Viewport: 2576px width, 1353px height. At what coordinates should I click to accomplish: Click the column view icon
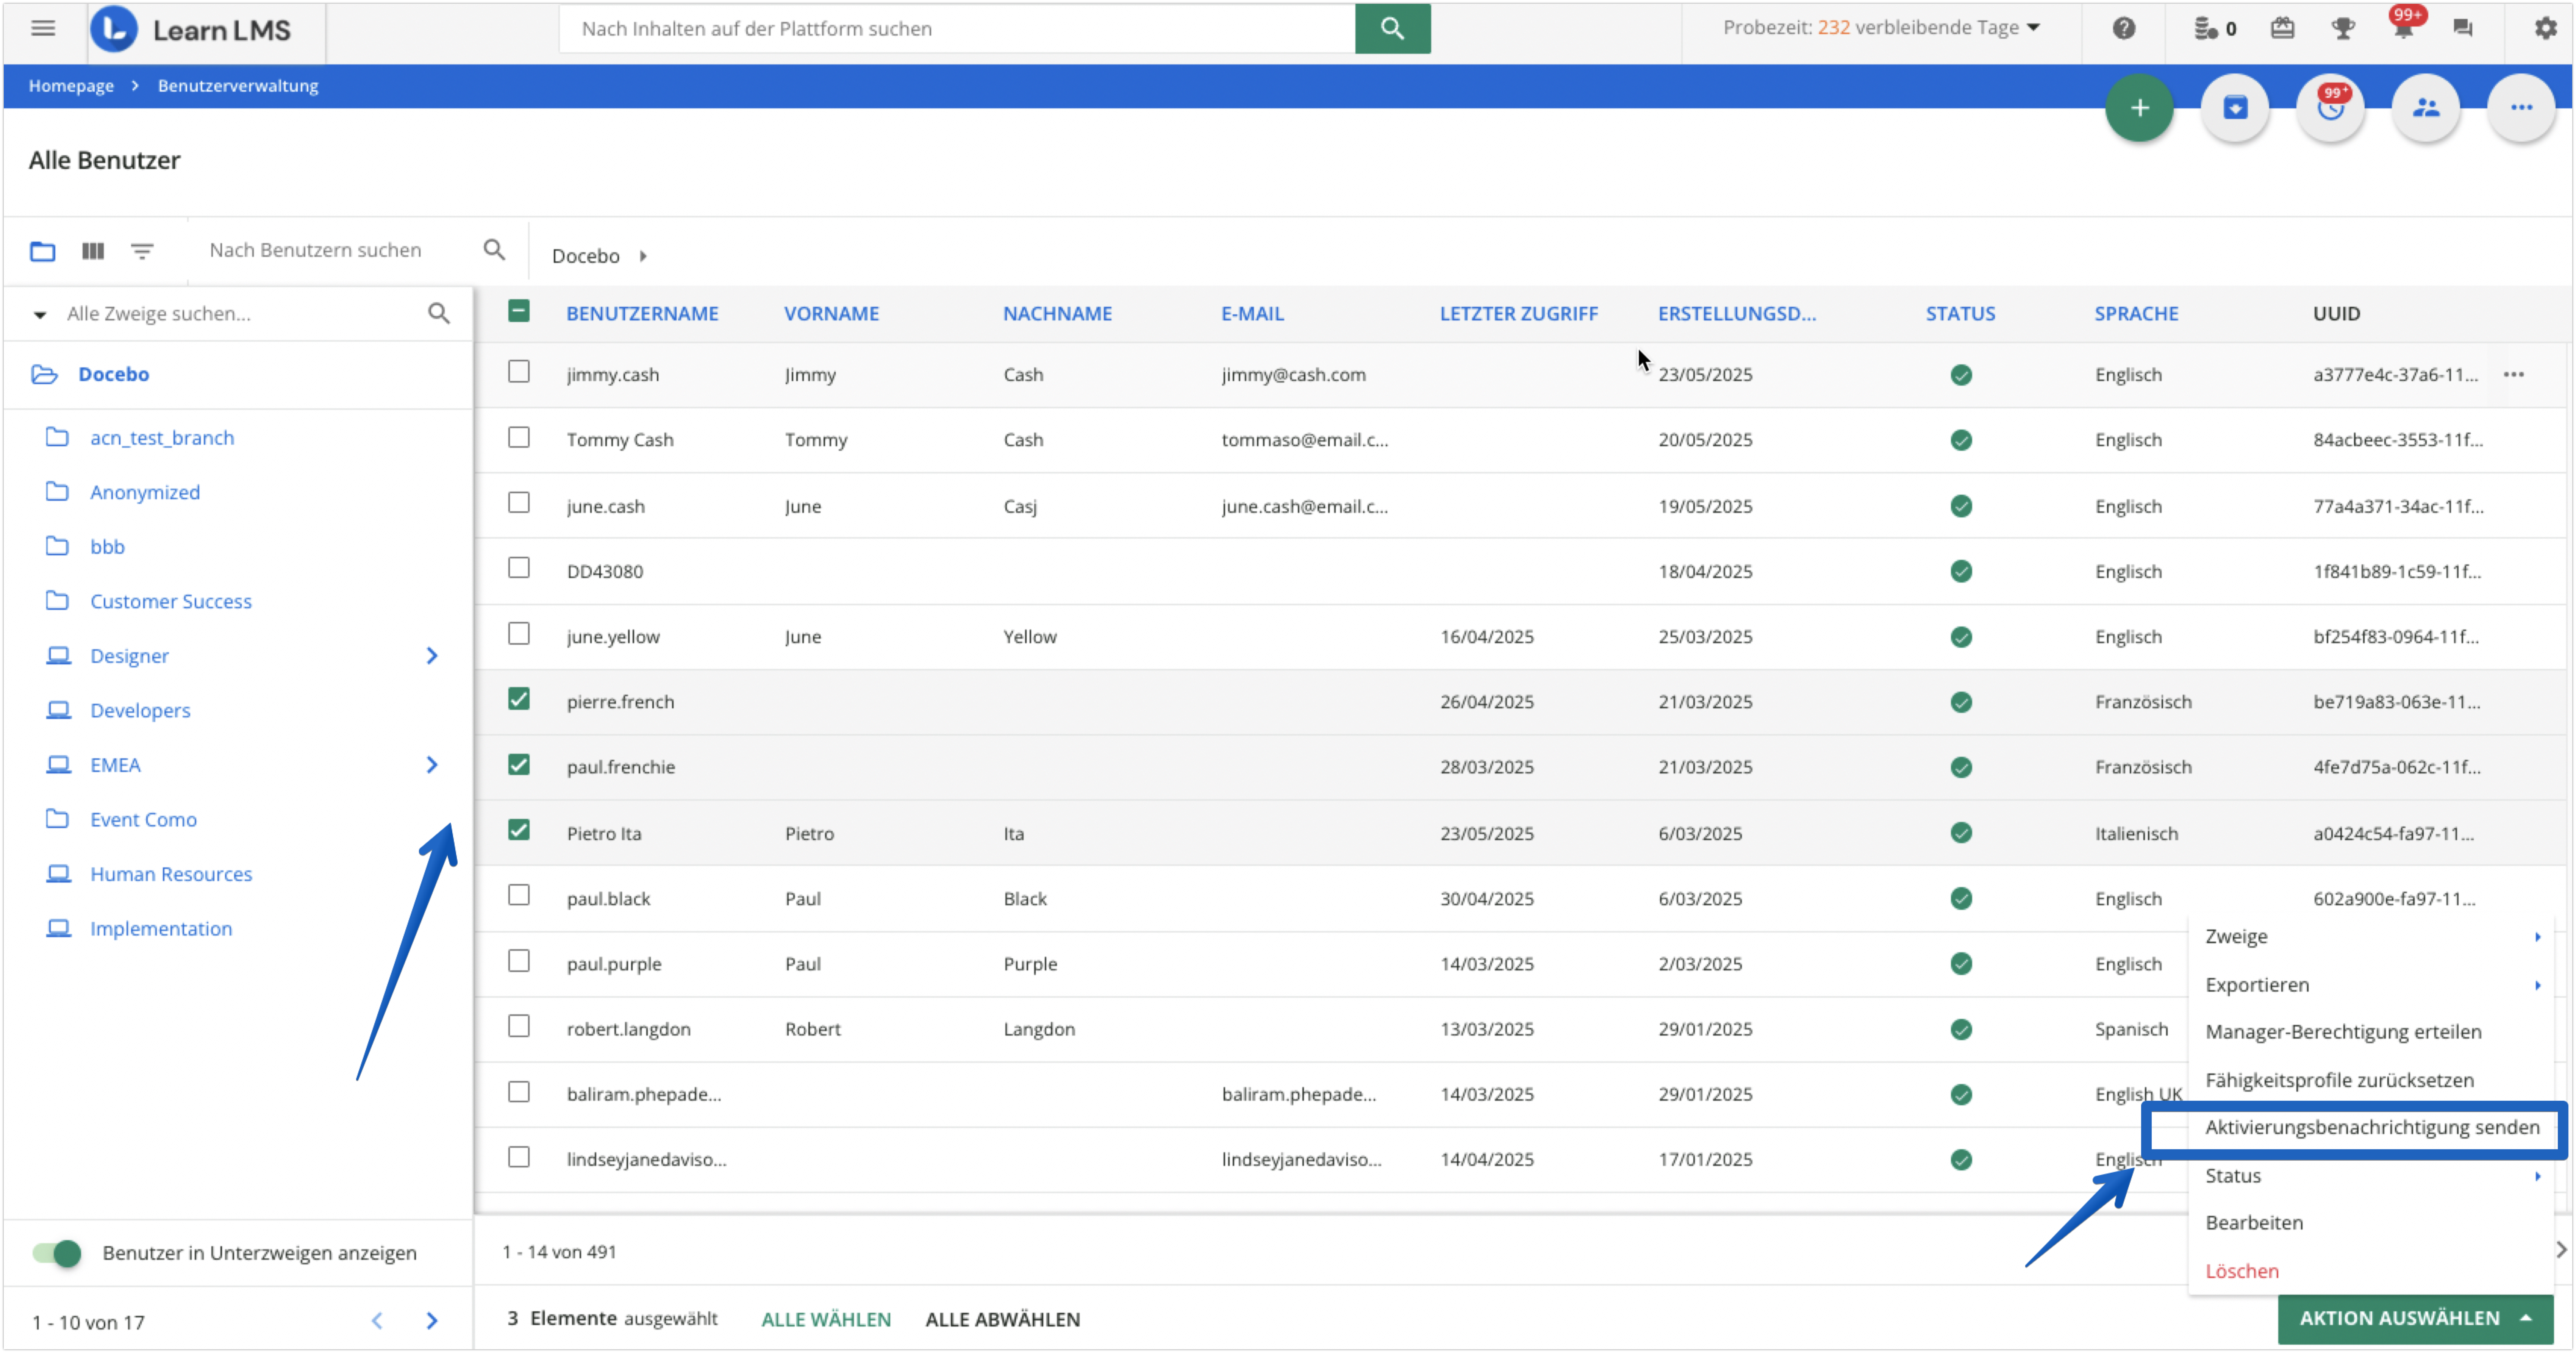click(x=93, y=251)
